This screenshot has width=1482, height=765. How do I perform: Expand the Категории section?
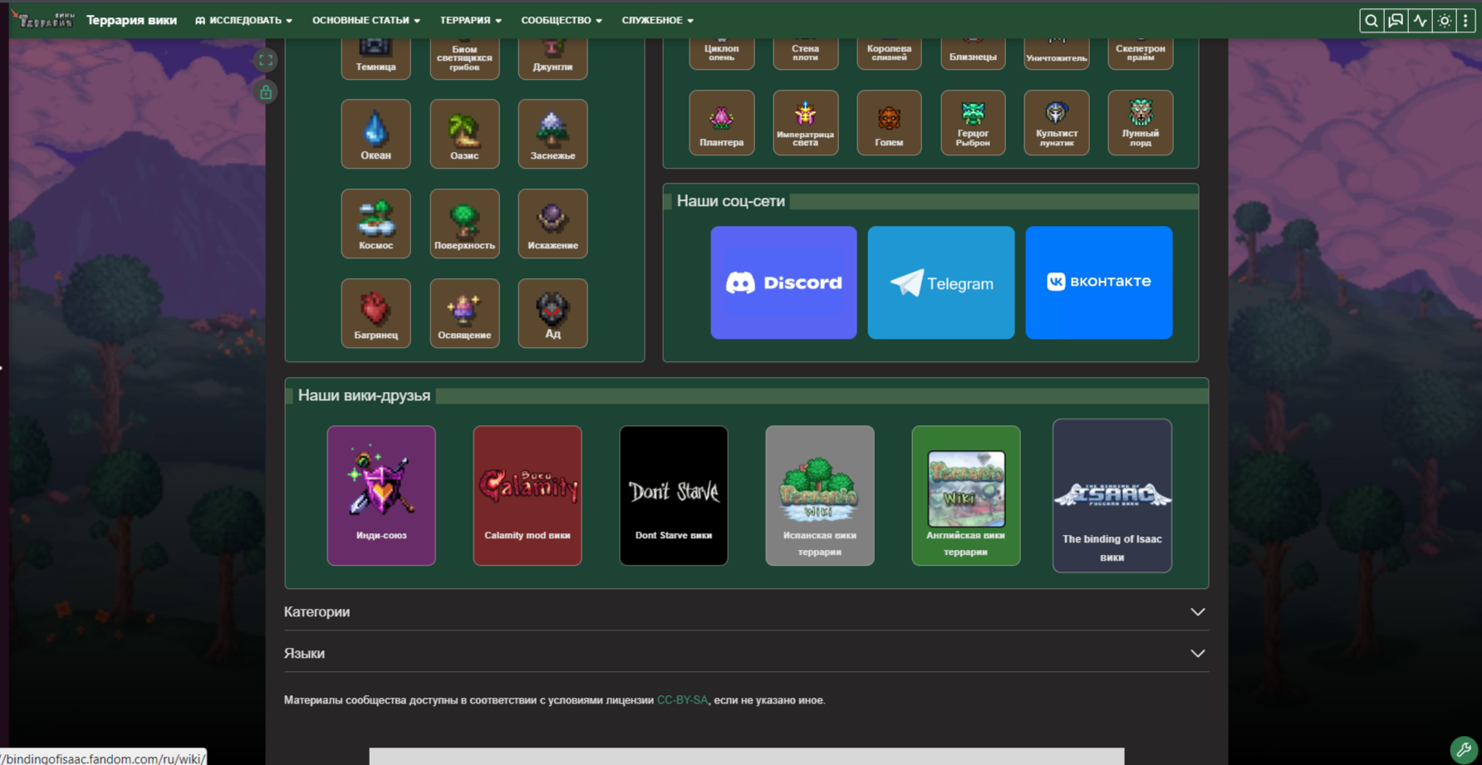coord(746,611)
